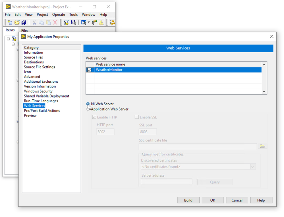Open Help menu in menu bar
284x217 pixels.
tap(103, 14)
